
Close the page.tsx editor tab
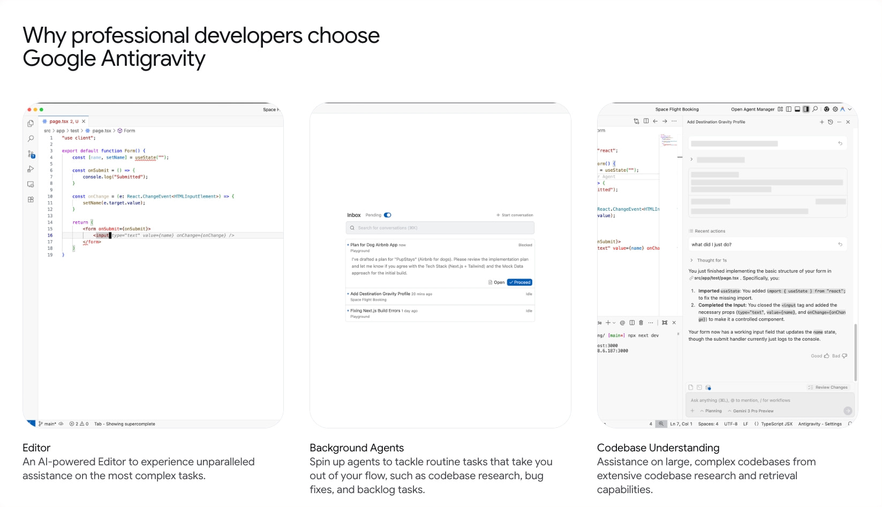coord(84,121)
